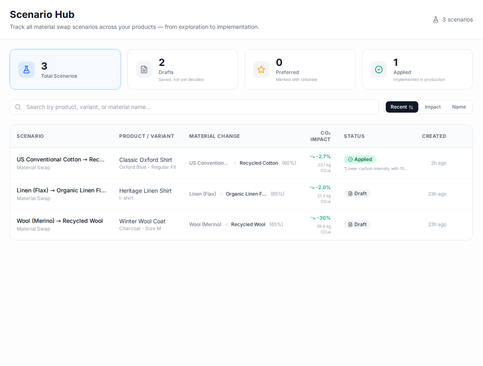Image resolution: width=483 pixels, height=366 pixels.
Task: Click the Draft badge in Winter Wool Coat row
Action: point(357,224)
